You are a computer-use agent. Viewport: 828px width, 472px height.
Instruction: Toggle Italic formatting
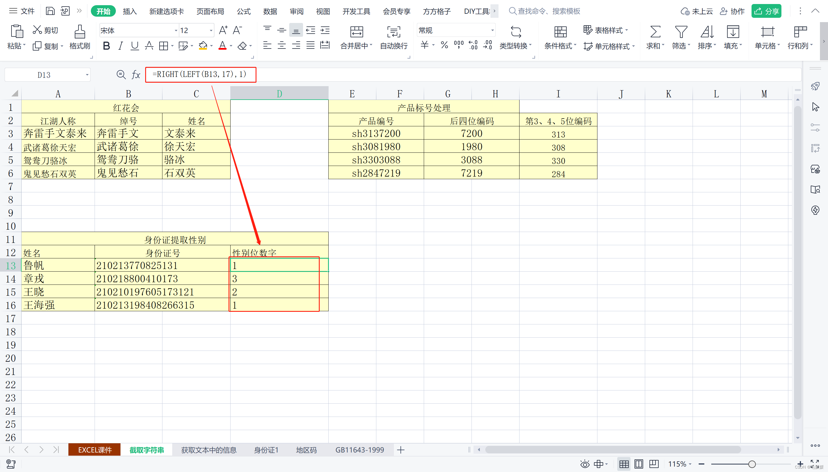tap(120, 46)
